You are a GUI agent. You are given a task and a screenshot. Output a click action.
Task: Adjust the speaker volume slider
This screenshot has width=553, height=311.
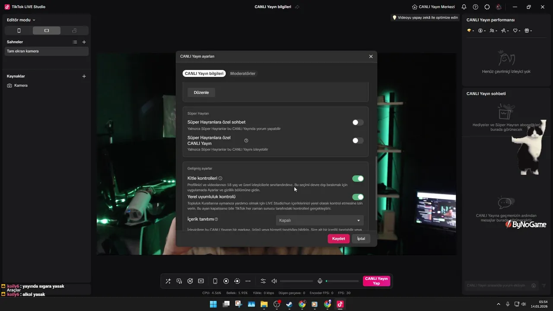(x=296, y=281)
